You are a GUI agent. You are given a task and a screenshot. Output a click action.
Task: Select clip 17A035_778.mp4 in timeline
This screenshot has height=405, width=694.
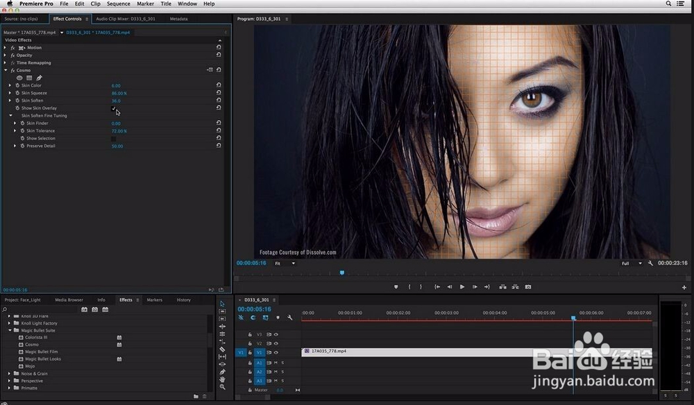pyautogui.click(x=476, y=352)
